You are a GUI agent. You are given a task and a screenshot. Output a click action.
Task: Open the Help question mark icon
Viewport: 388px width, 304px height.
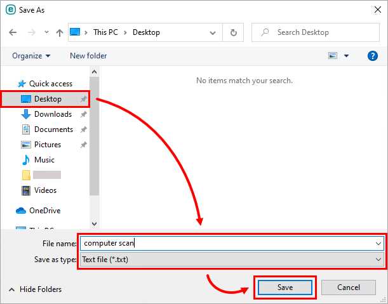pyautogui.click(x=373, y=56)
